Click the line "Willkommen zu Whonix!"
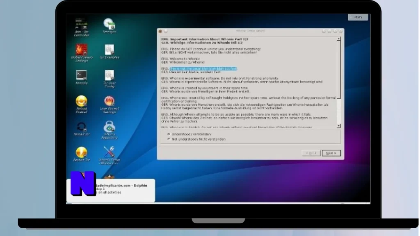 point(187,62)
